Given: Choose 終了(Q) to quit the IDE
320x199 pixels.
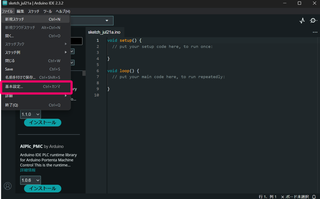Looking at the screenshot, I should click(36, 105).
